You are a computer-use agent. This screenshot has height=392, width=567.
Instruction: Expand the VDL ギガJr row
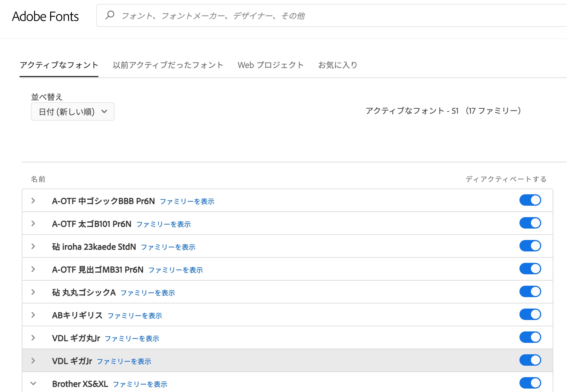pyautogui.click(x=33, y=361)
